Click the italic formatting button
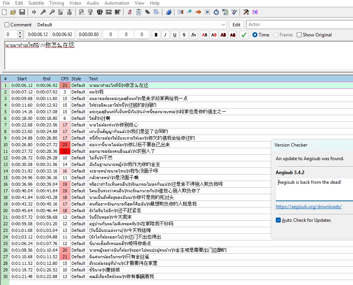This screenshot has width=353, height=285. point(165,35)
